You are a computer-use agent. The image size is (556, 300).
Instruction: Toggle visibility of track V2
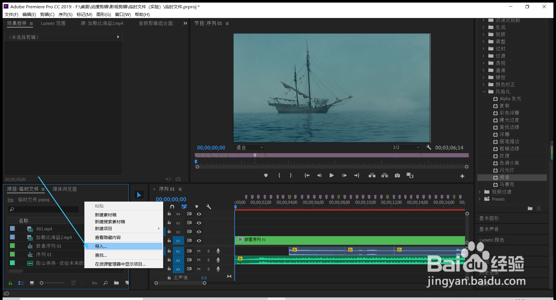(199, 232)
